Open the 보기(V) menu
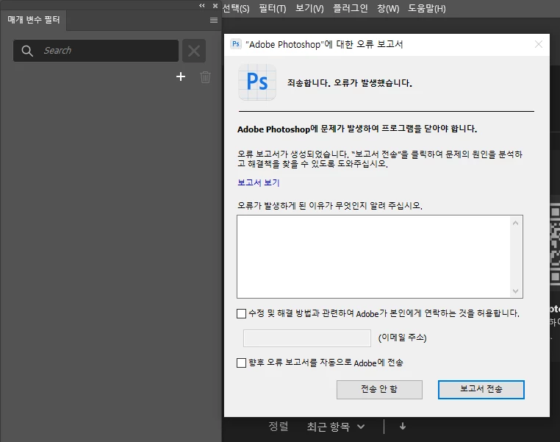Viewport: 560px width, 442px height. tap(309, 8)
